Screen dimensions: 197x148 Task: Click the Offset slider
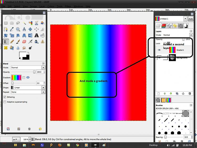point(23,83)
